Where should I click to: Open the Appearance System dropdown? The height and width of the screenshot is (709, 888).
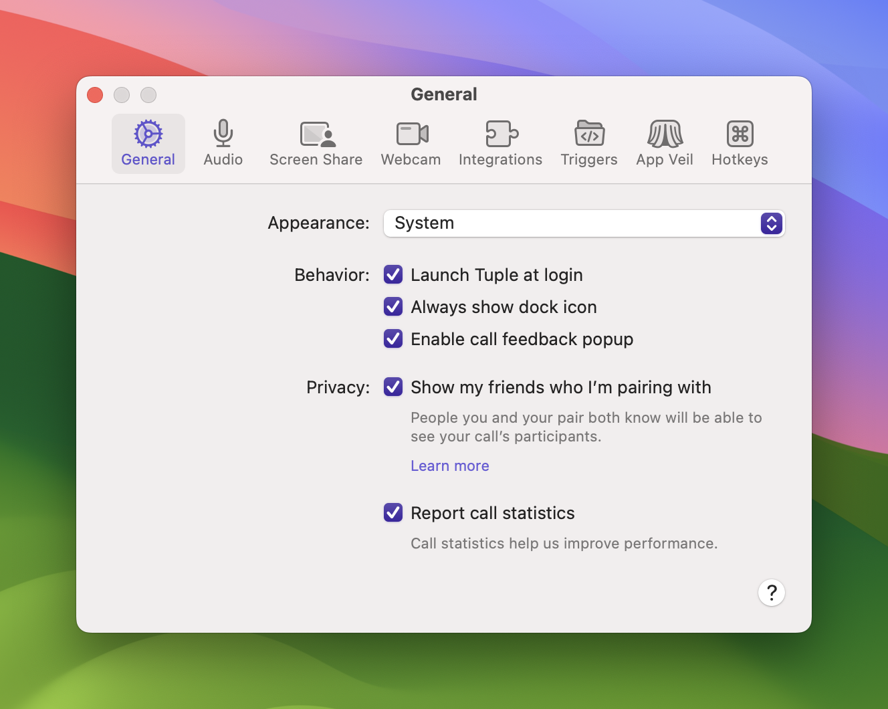tap(584, 223)
